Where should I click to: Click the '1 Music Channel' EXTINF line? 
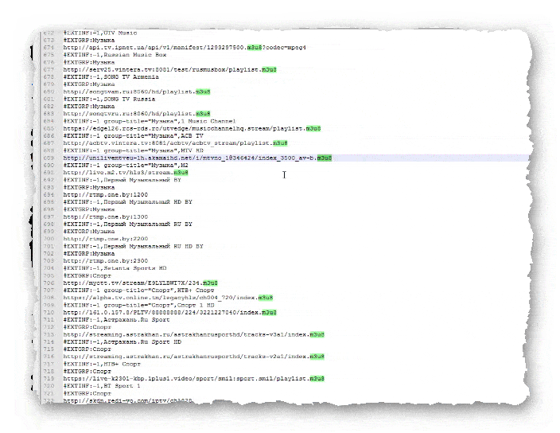150,121
